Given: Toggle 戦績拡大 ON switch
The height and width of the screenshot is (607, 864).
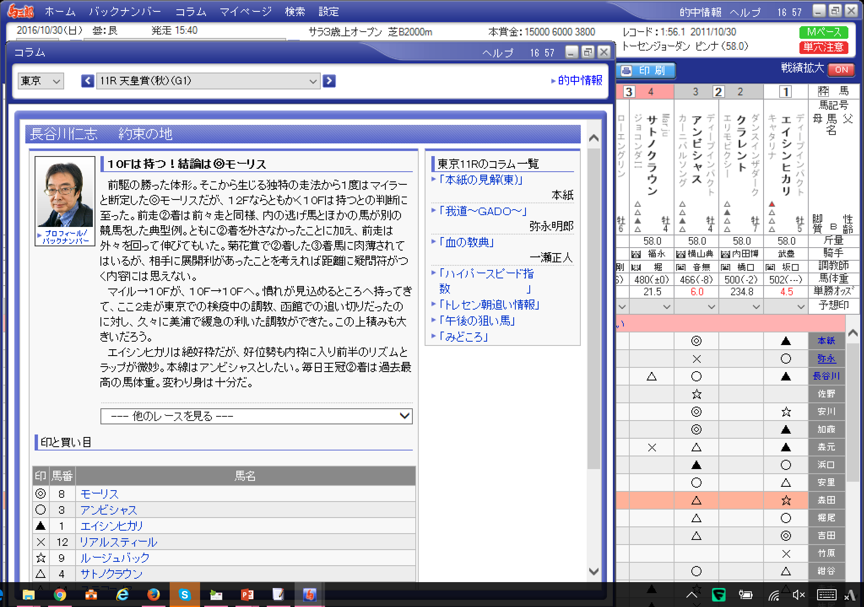Looking at the screenshot, I should (x=841, y=70).
